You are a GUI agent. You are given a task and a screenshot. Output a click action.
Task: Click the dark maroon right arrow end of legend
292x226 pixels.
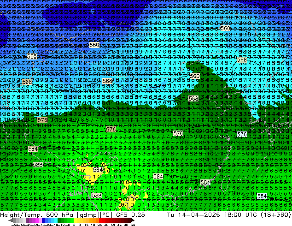coord(132,220)
